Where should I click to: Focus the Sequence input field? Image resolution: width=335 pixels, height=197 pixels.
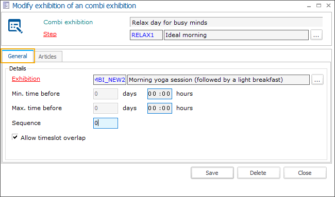106,123
